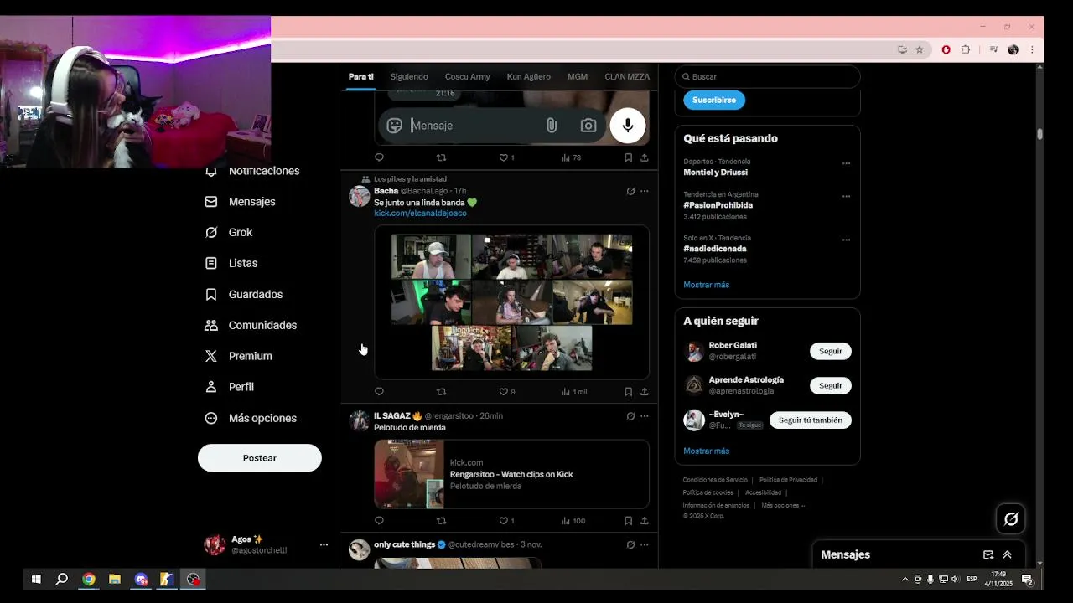
Task: Open Chrome Extensions puzzle icon
Action: click(x=965, y=49)
